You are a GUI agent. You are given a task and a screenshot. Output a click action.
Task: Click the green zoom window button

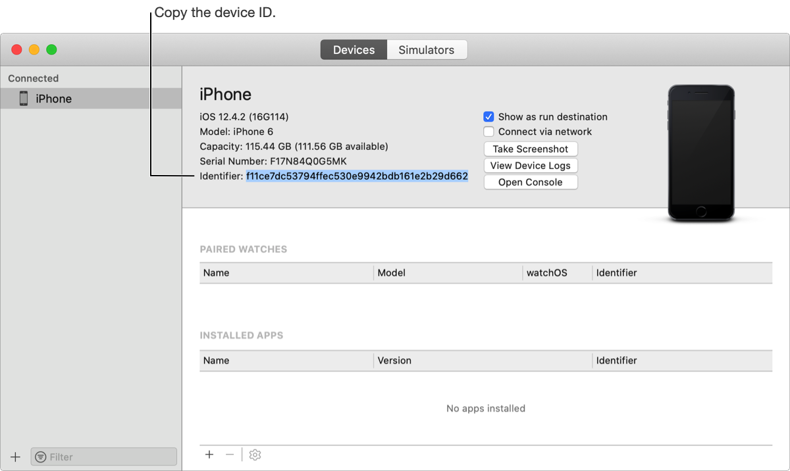tap(51, 50)
